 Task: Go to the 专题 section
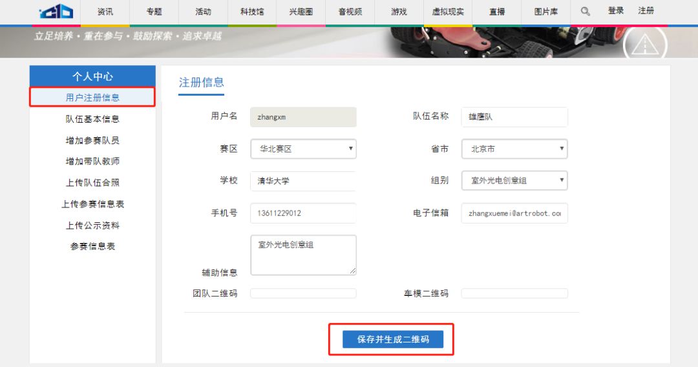point(154,12)
